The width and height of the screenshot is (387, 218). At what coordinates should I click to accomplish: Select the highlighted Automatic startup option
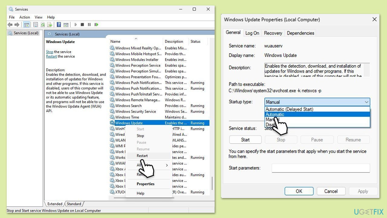317,114
